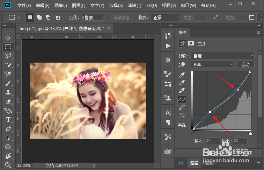Screen dimensions: 264x170
Task: Open the Paragraph panel icon
Action: pyautogui.click(x=168, y=122)
